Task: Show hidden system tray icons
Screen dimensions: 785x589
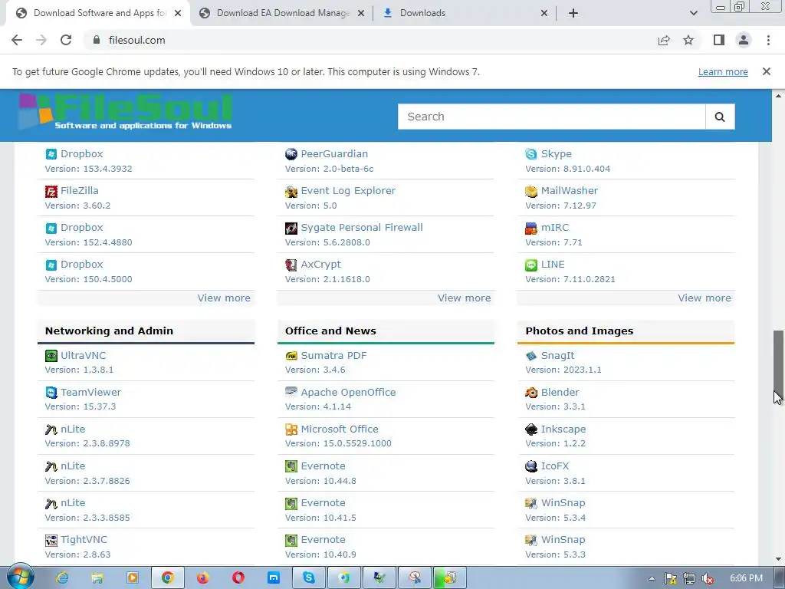Action: (x=652, y=578)
